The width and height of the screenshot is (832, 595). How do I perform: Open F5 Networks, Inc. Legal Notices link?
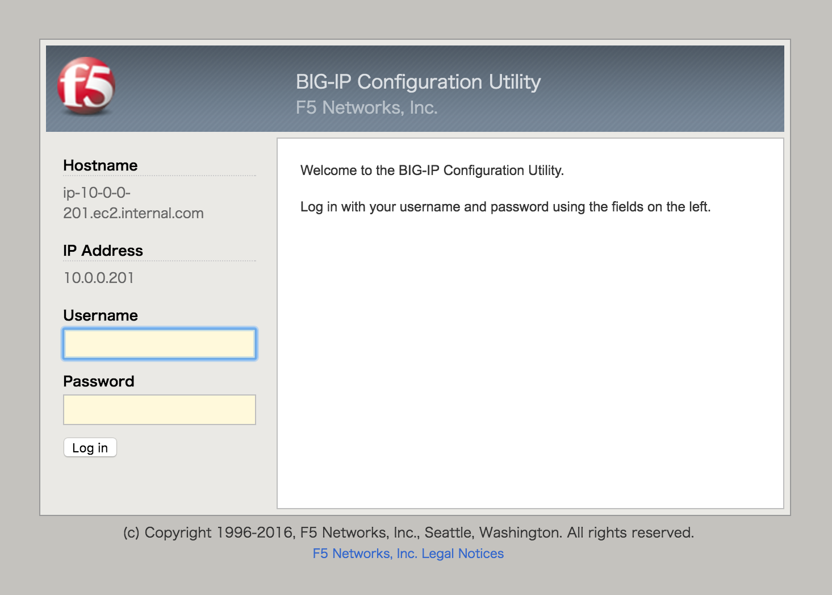click(x=408, y=554)
